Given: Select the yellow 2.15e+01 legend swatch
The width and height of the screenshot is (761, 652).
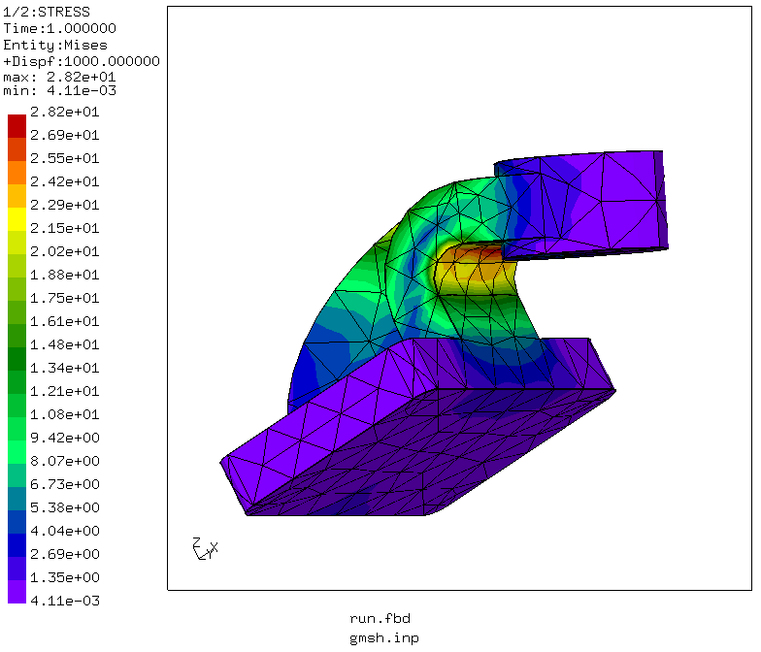Looking at the screenshot, I should click(17, 219).
